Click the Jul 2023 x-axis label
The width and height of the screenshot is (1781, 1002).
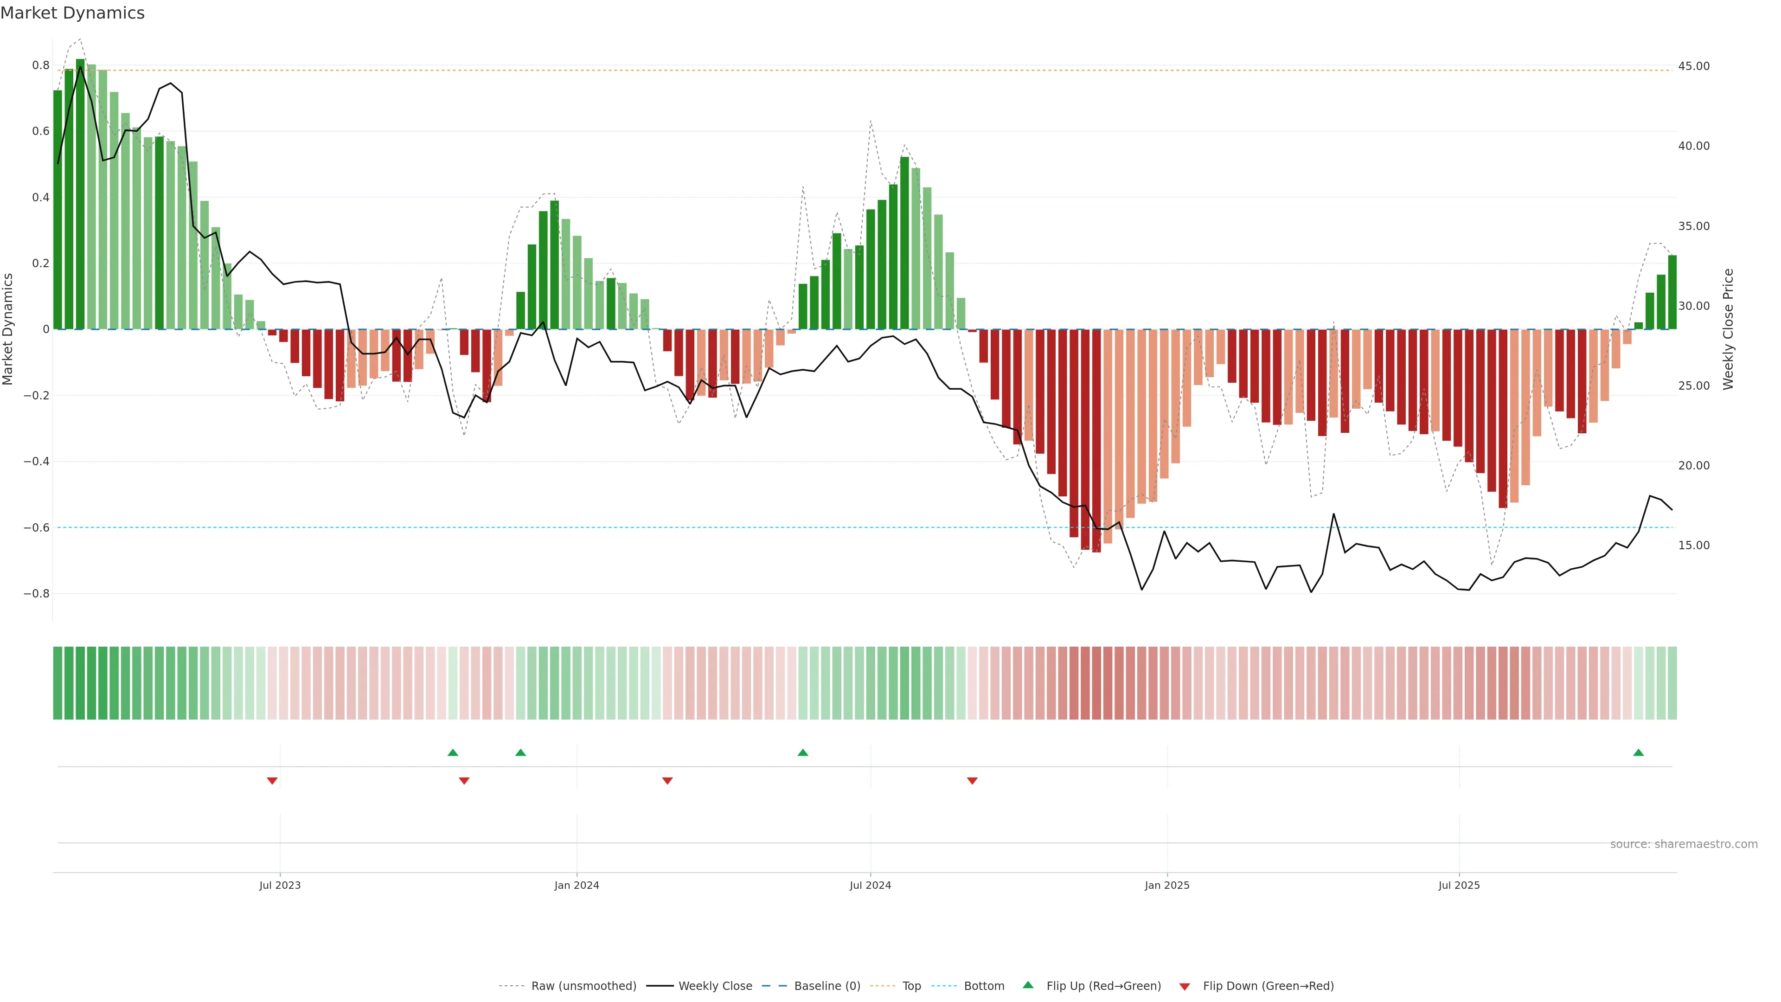(x=280, y=885)
